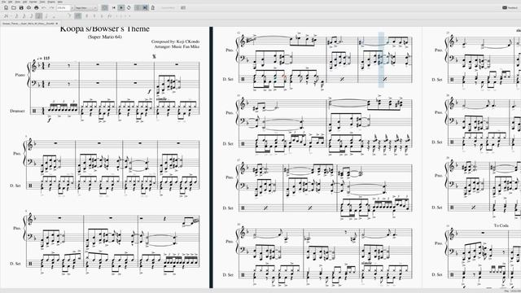Open note input mode dropdown arrow
The width and height of the screenshot is (521, 293).
pos(11,15)
